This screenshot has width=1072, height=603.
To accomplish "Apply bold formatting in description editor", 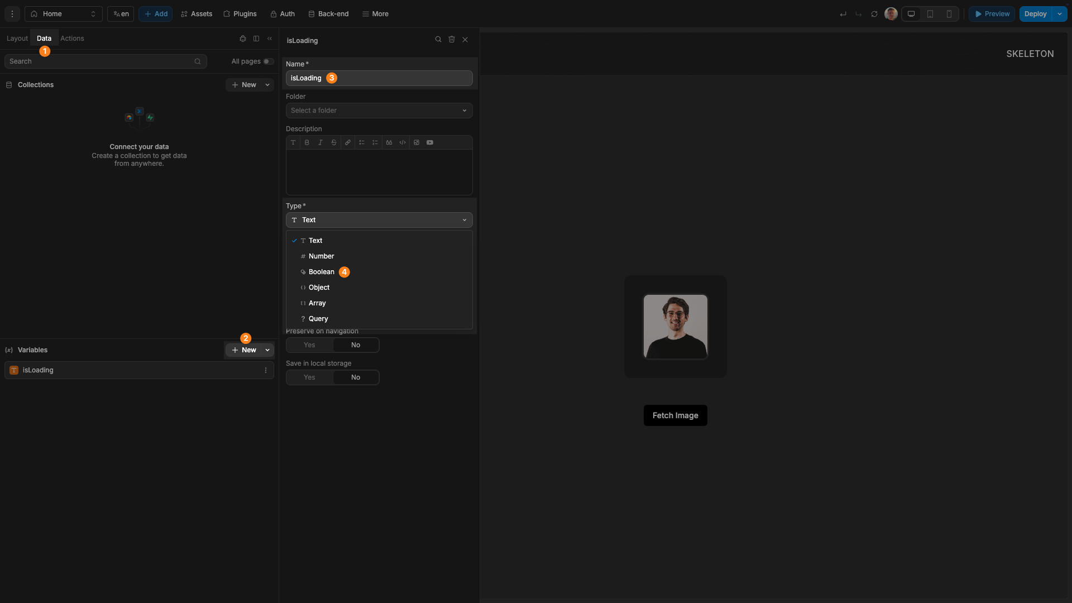I will [307, 142].
